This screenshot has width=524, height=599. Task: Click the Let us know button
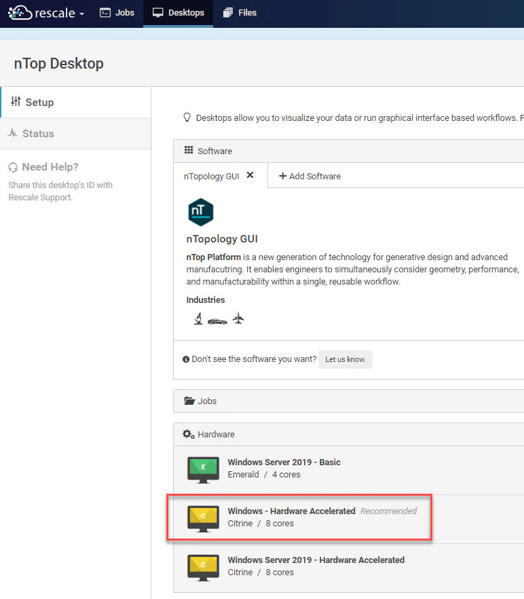[x=345, y=359]
